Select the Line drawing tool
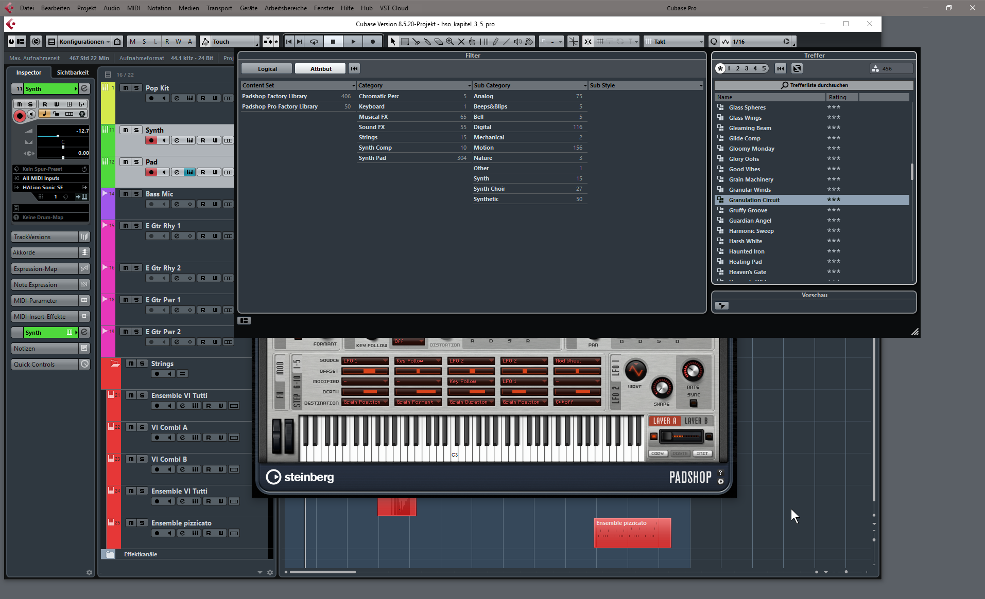The height and width of the screenshot is (599, 985). (x=507, y=42)
